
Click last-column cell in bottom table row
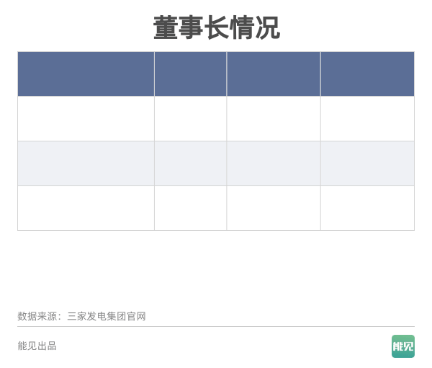point(367,208)
